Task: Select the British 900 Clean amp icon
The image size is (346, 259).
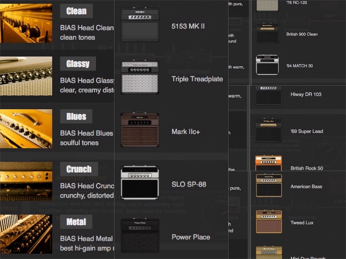Action: click(267, 33)
